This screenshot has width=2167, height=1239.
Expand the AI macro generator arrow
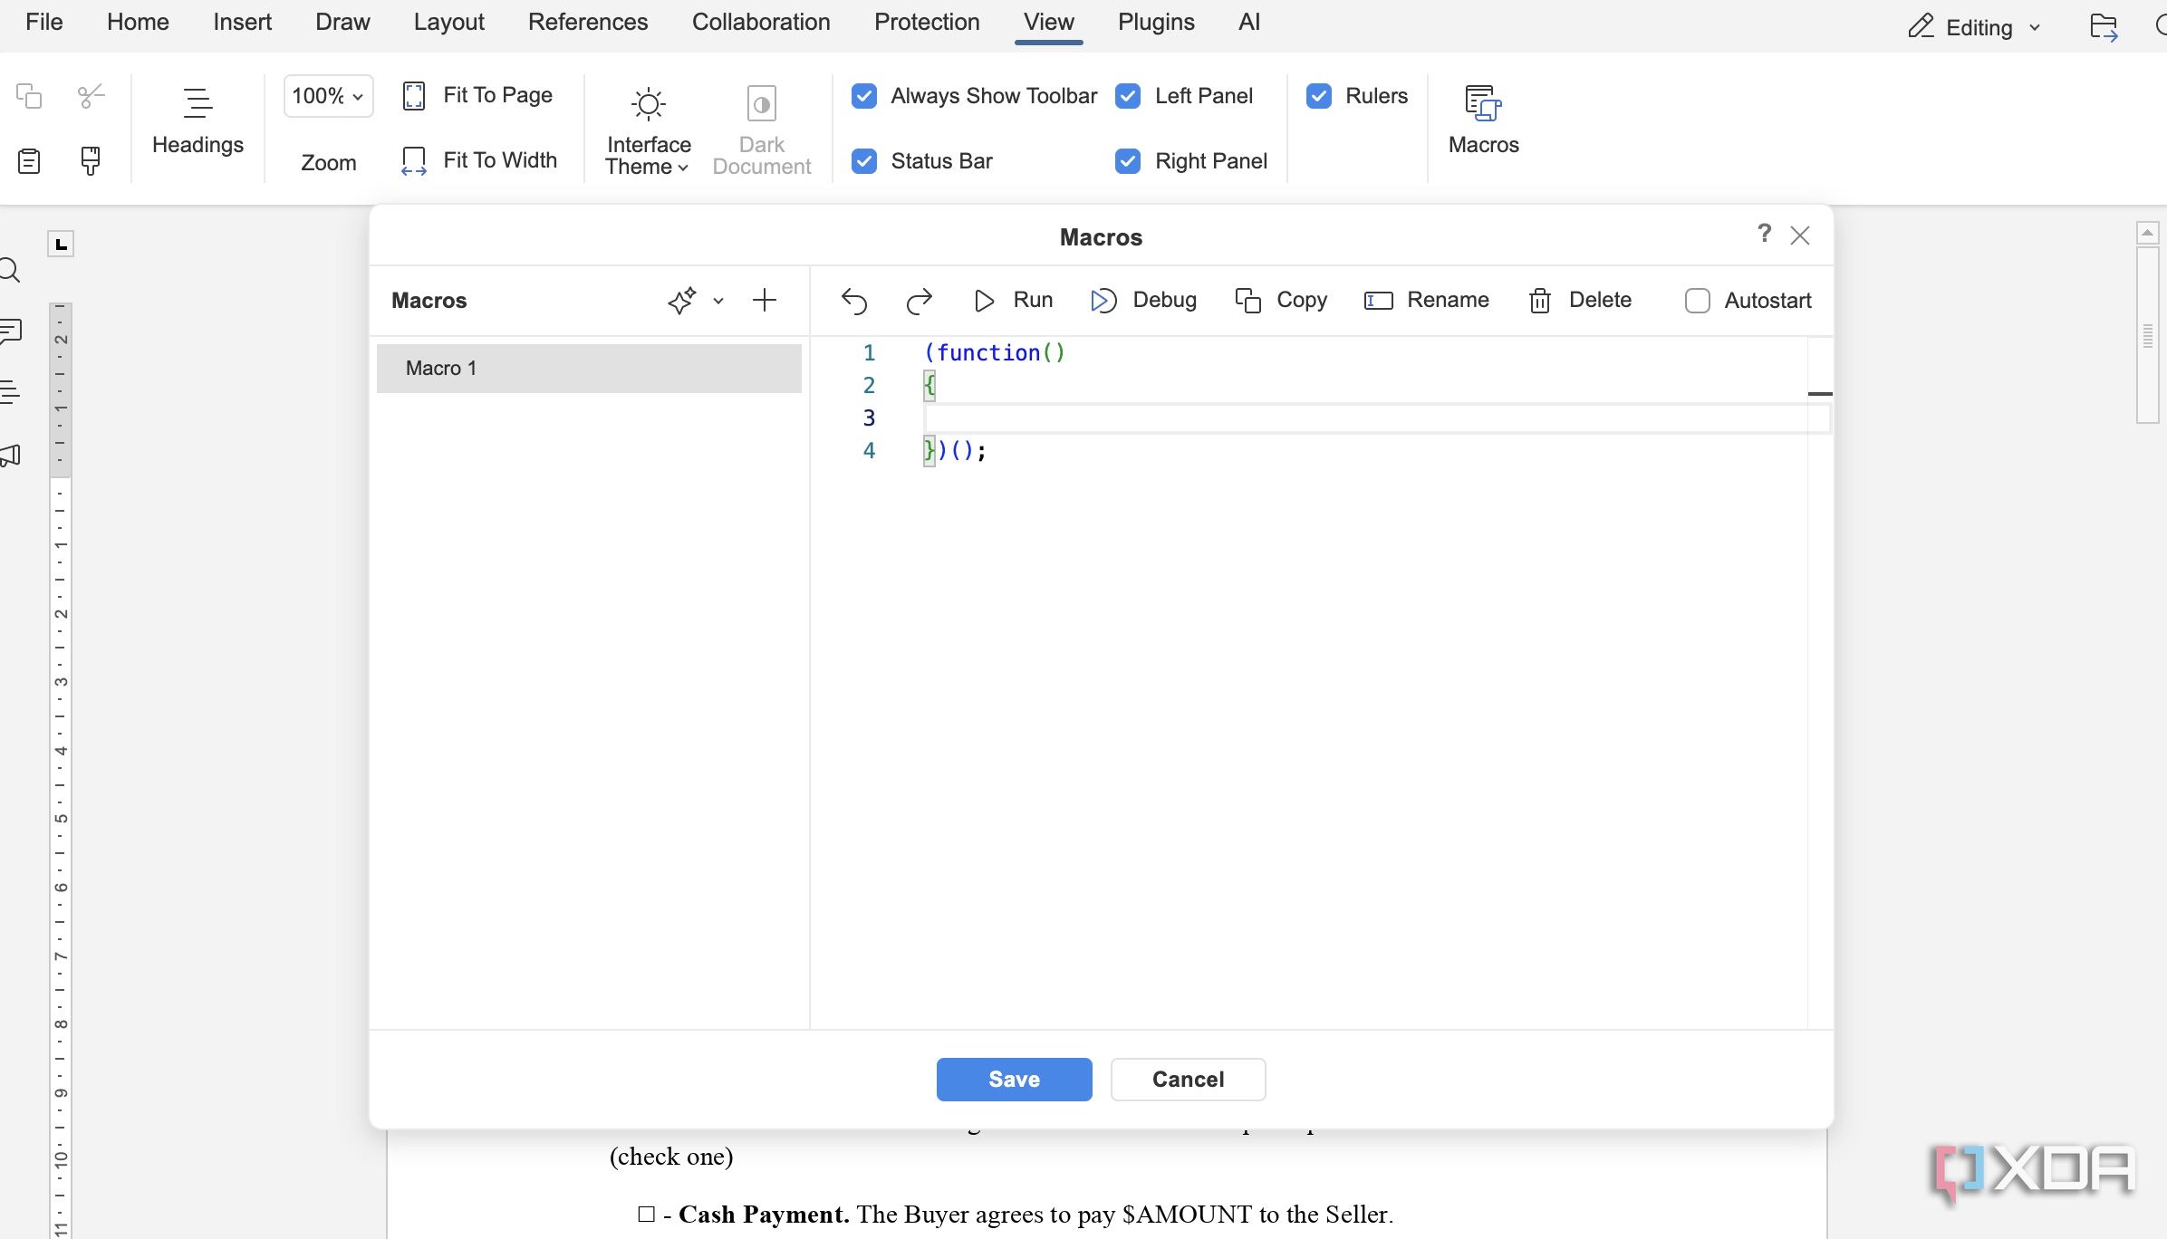(718, 301)
